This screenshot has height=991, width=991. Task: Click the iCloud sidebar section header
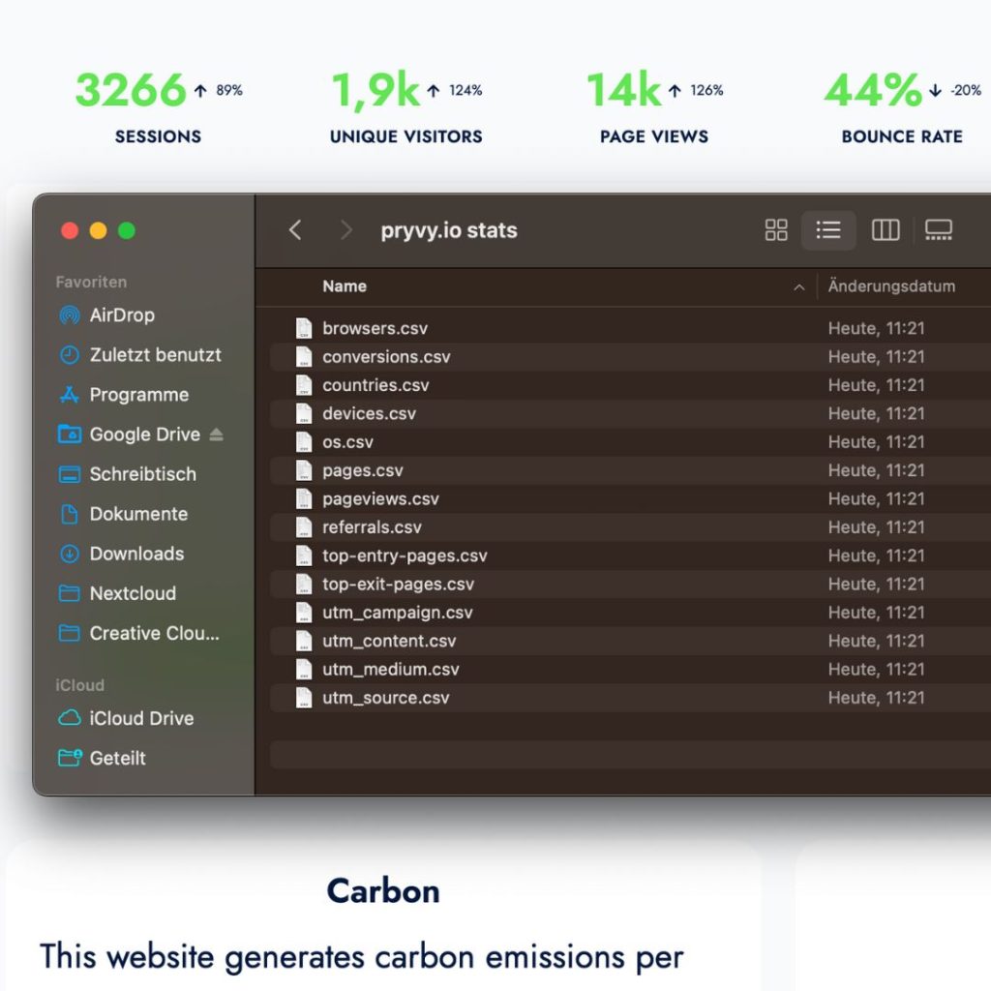tap(79, 685)
